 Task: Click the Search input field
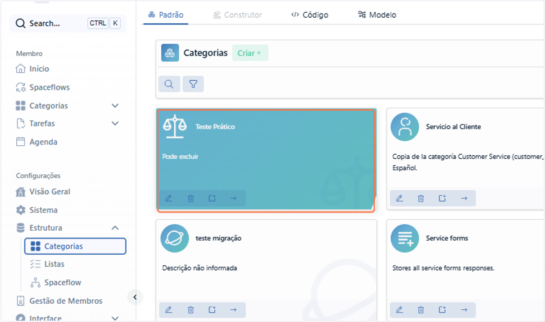point(68,23)
